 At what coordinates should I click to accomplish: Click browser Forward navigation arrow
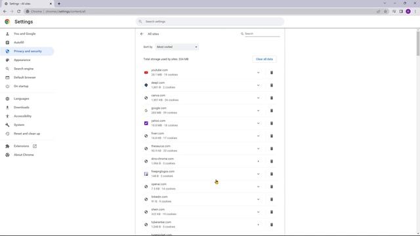pos(12,12)
